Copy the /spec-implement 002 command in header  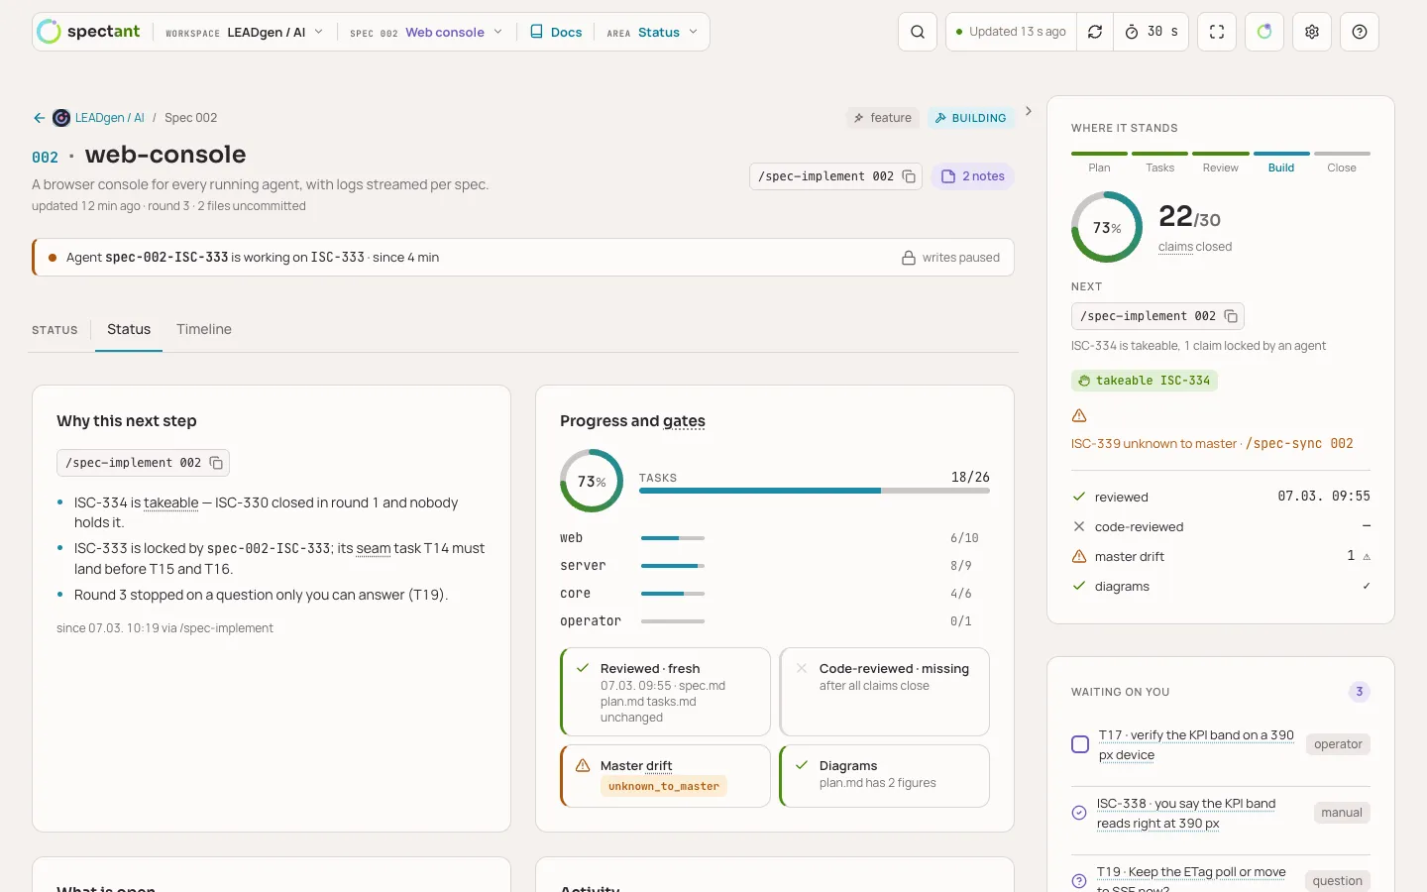(x=909, y=176)
